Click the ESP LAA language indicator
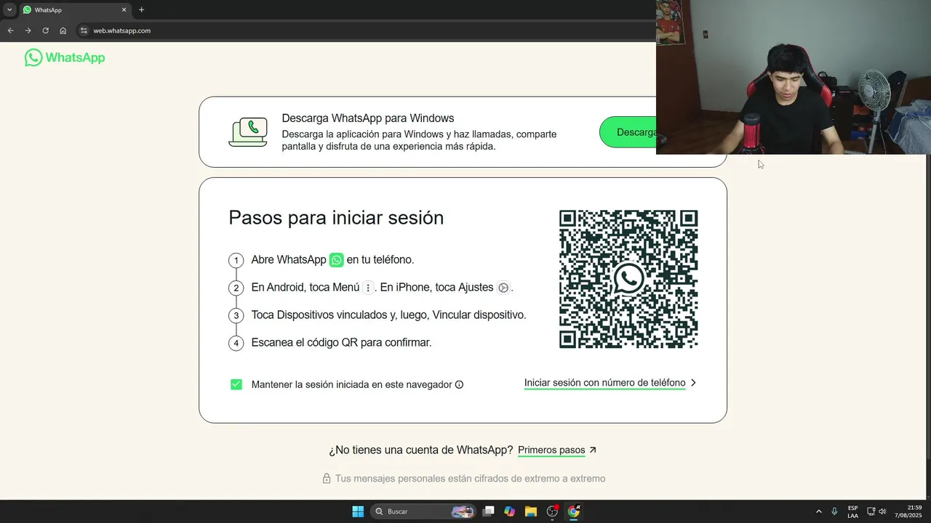The height and width of the screenshot is (523, 931). pos(852,511)
